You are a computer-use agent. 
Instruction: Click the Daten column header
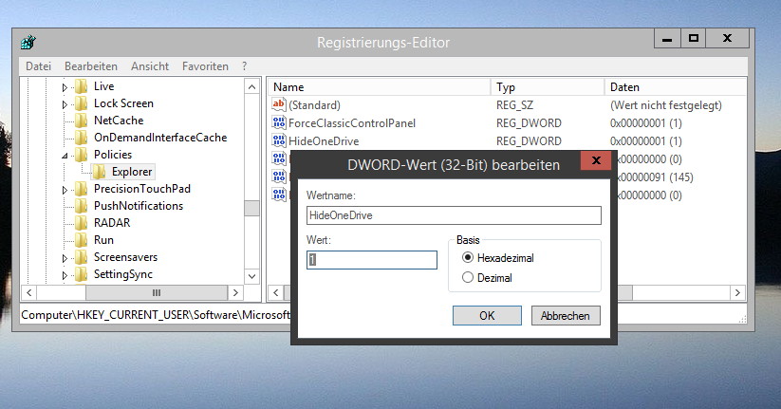point(676,87)
